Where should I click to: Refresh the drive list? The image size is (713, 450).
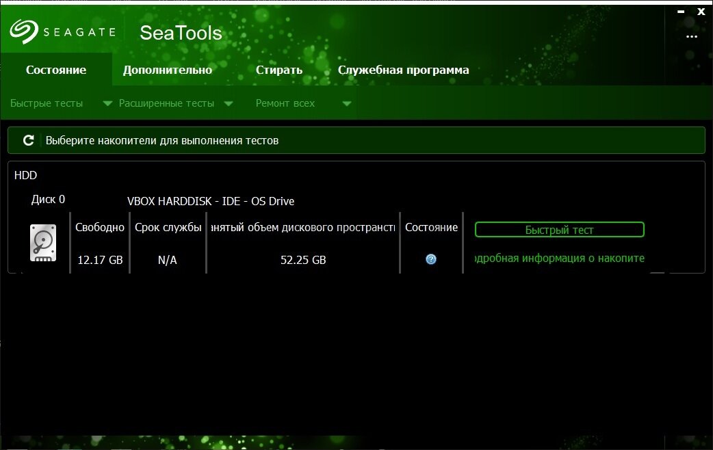coord(29,140)
